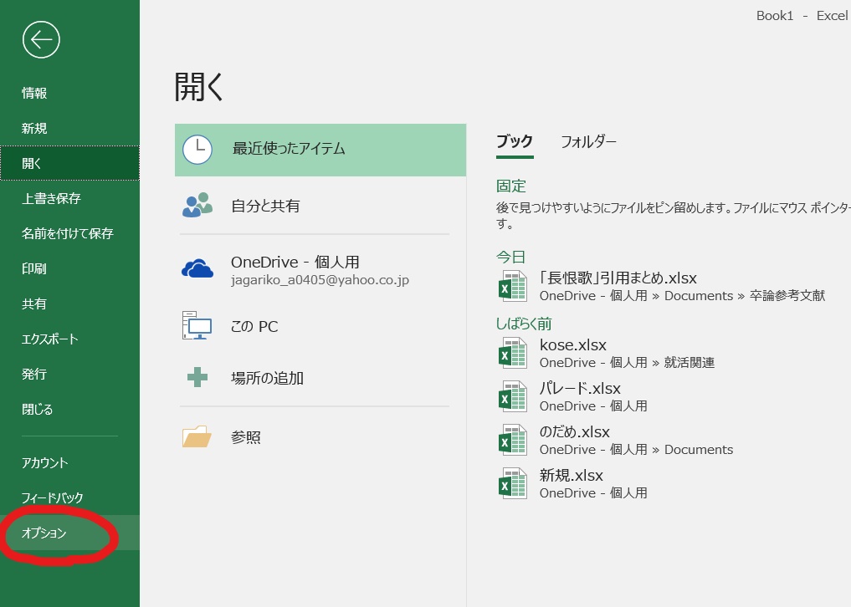Image resolution: width=851 pixels, height=607 pixels.
Task: Click the clock icon for recent items
Action: (x=197, y=150)
